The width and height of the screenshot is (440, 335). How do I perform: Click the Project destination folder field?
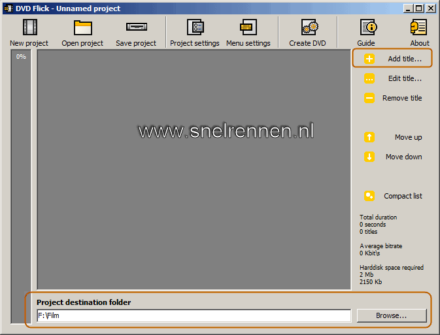[x=194, y=315]
